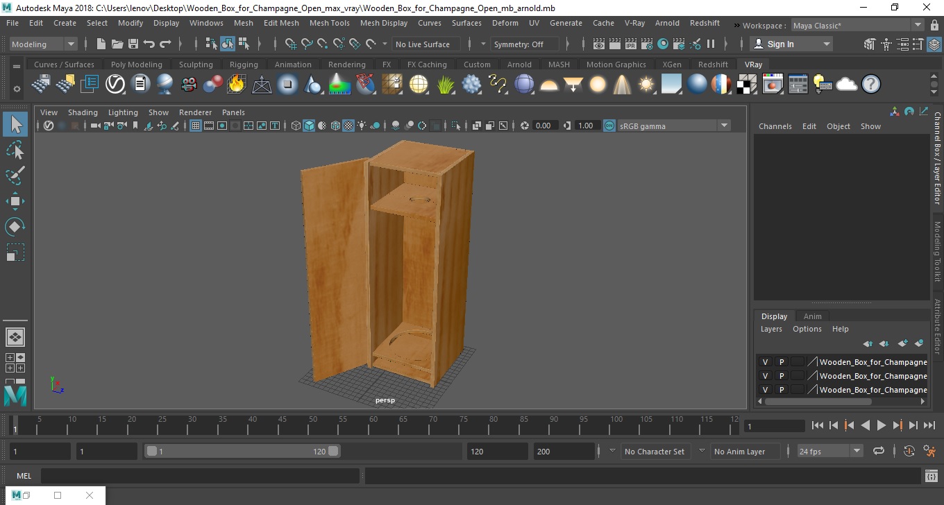Snap to grids magnet icon
Image resolution: width=944 pixels, height=505 pixels.
pos(291,44)
